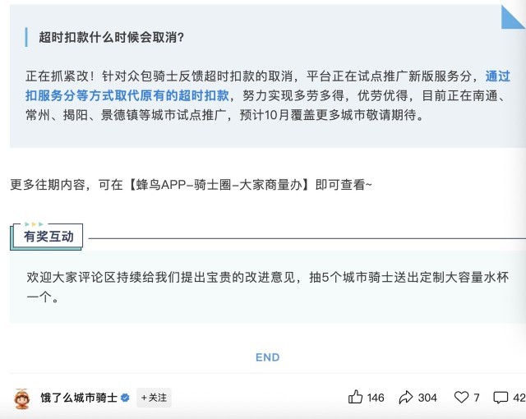
Task: Click the like count 146
Action: point(376,398)
